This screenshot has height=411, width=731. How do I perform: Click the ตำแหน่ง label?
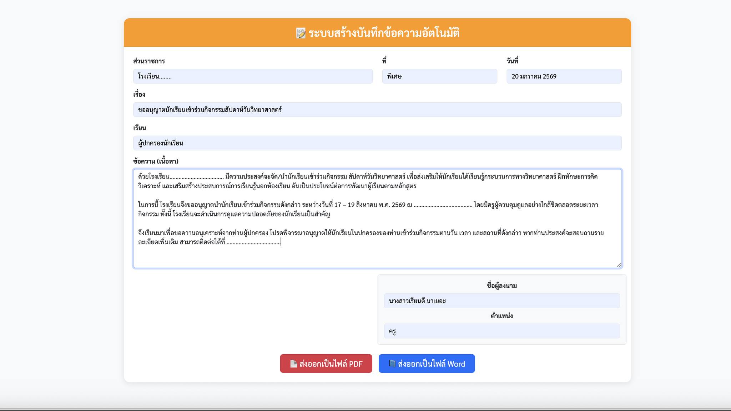click(x=502, y=316)
